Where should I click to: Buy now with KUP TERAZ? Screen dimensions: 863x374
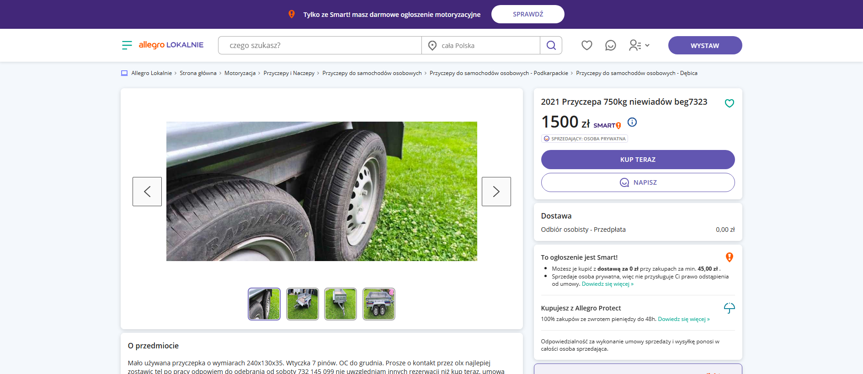(638, 160)
